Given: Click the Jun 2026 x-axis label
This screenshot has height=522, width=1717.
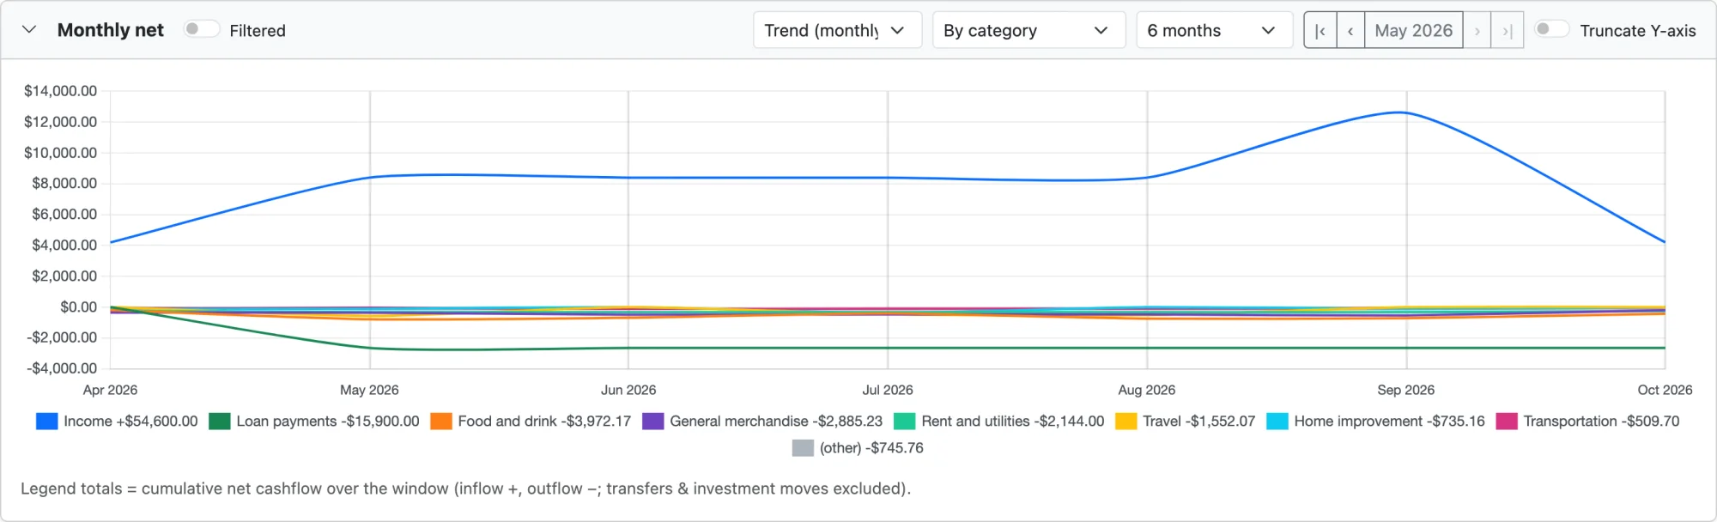Looking at the screenshot, I should click(628, 390).
